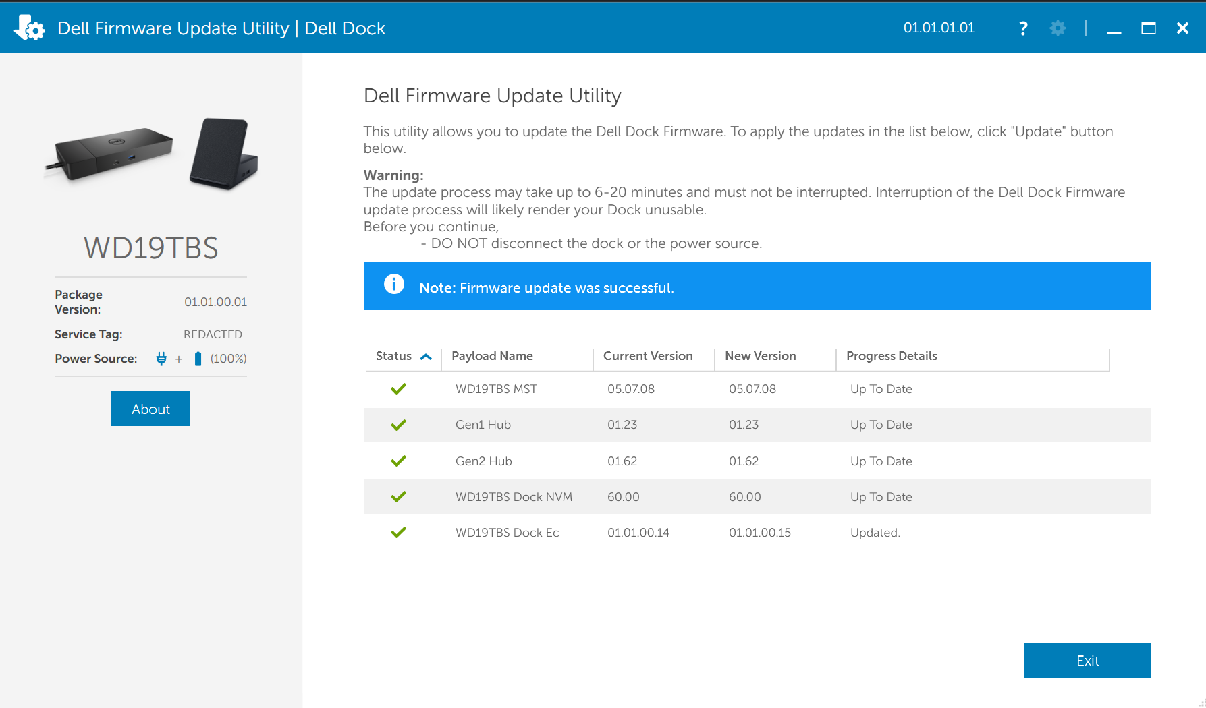Click the Current Version column header

(647, 355)
